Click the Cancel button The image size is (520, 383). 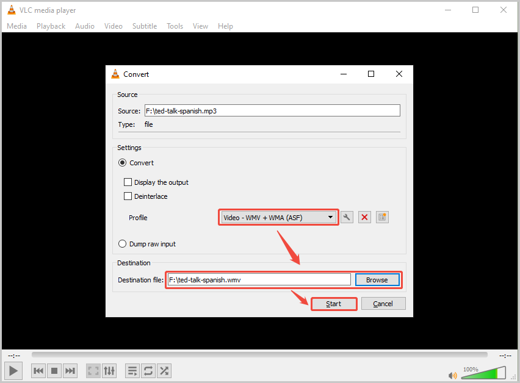(383, 304)
